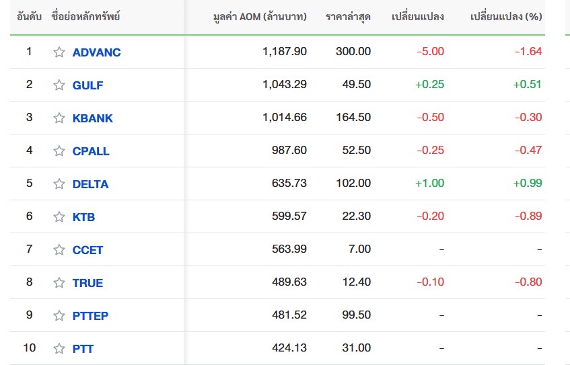Viewport: 570px width, 365px height.
Task: Open the DELTA ticker link
Action: point(90,184)
